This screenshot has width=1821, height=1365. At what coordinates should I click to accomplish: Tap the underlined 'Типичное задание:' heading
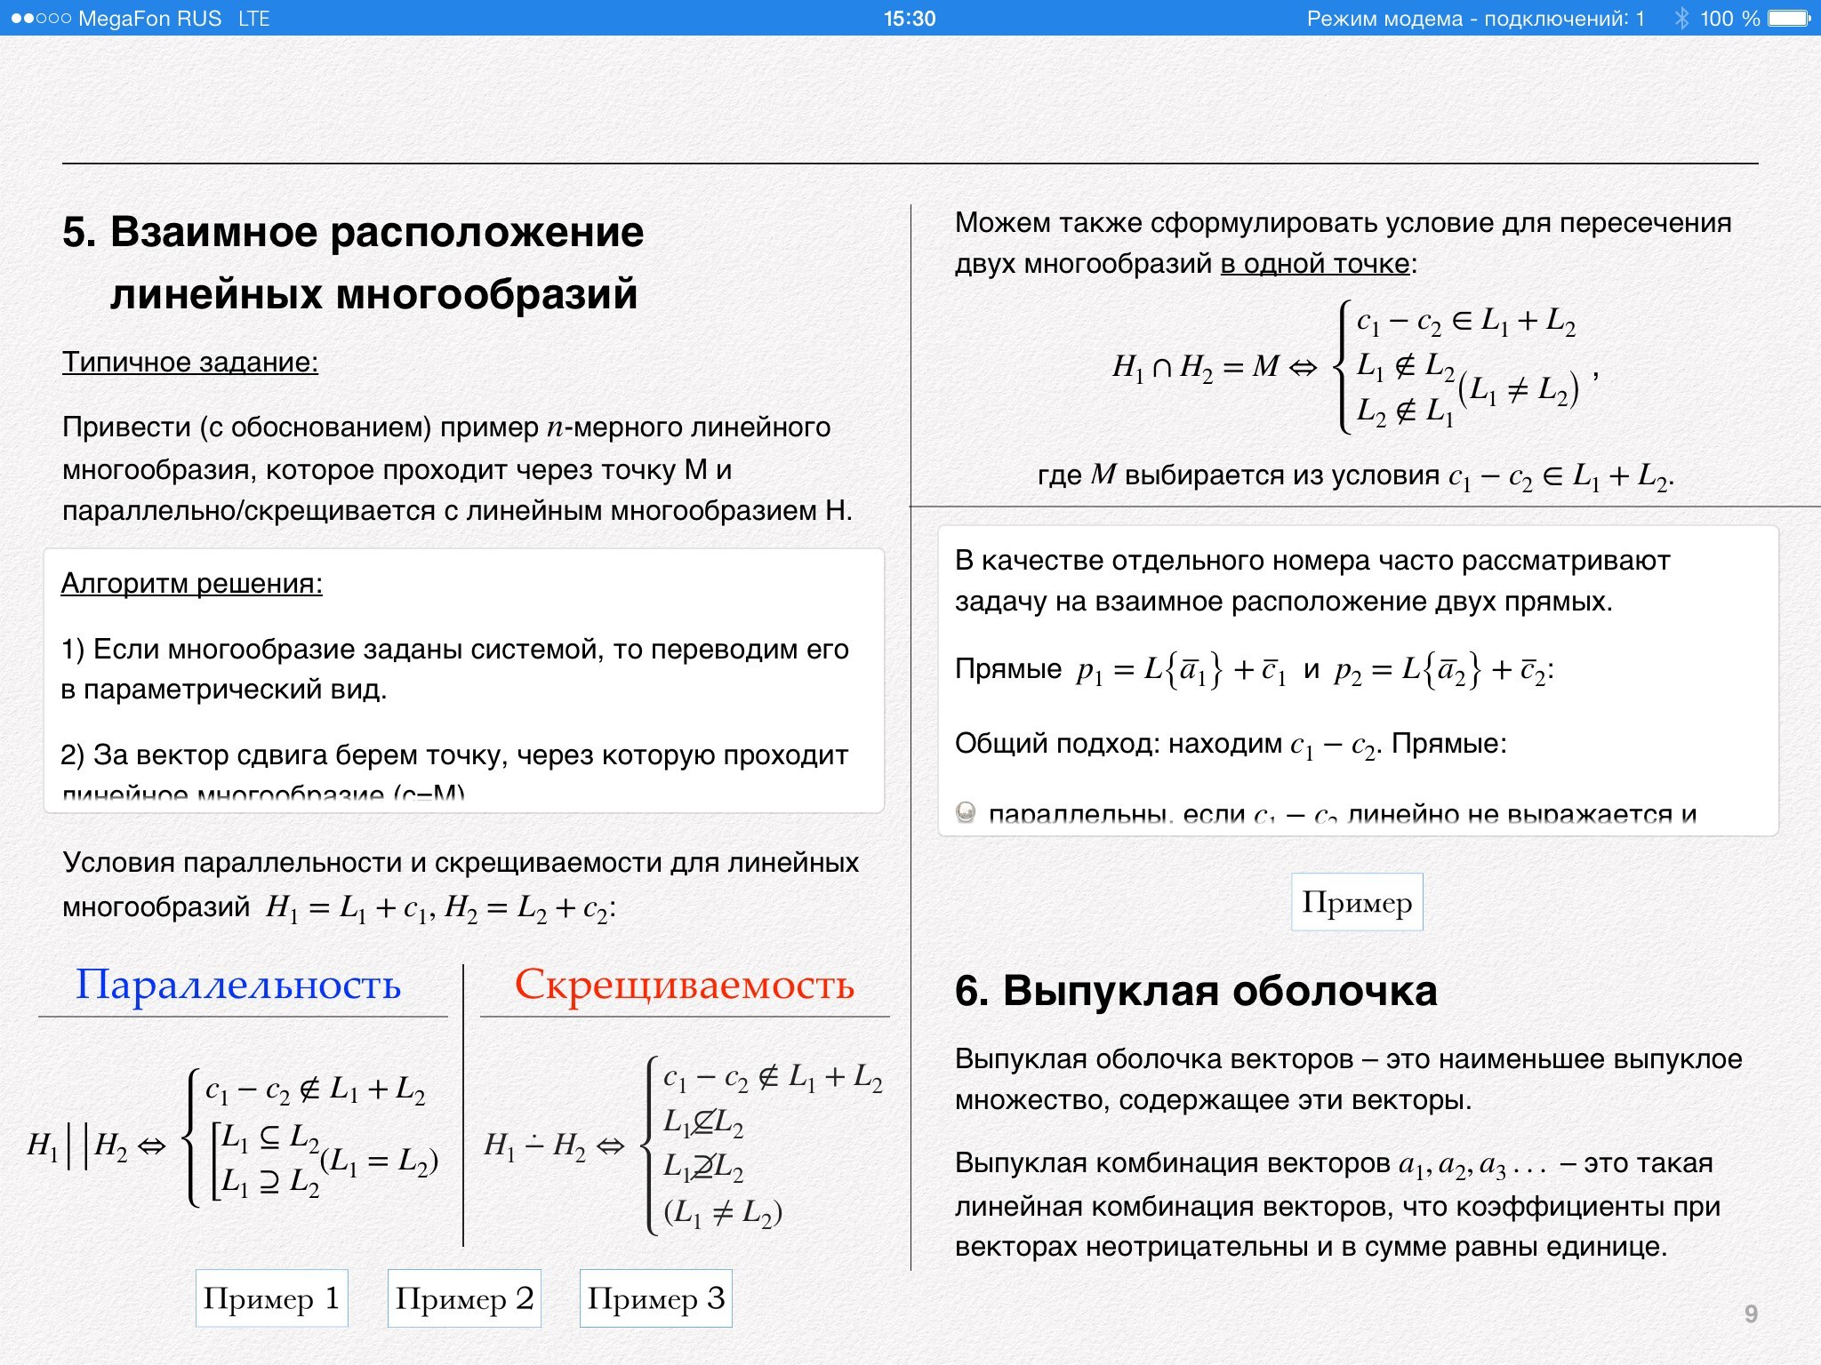(x=190, y=363)
